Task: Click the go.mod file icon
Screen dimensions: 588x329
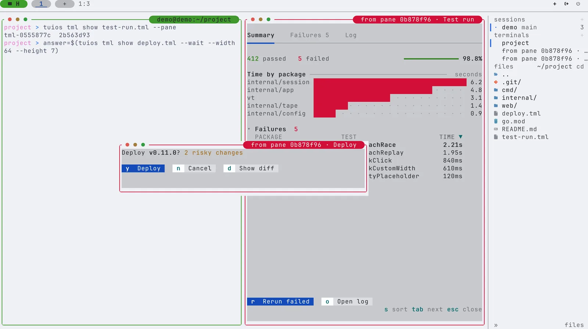Action: pos(496,122)
